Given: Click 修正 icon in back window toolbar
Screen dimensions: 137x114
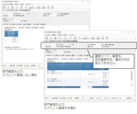Looking at the screenshot, I should pos(22,7).
